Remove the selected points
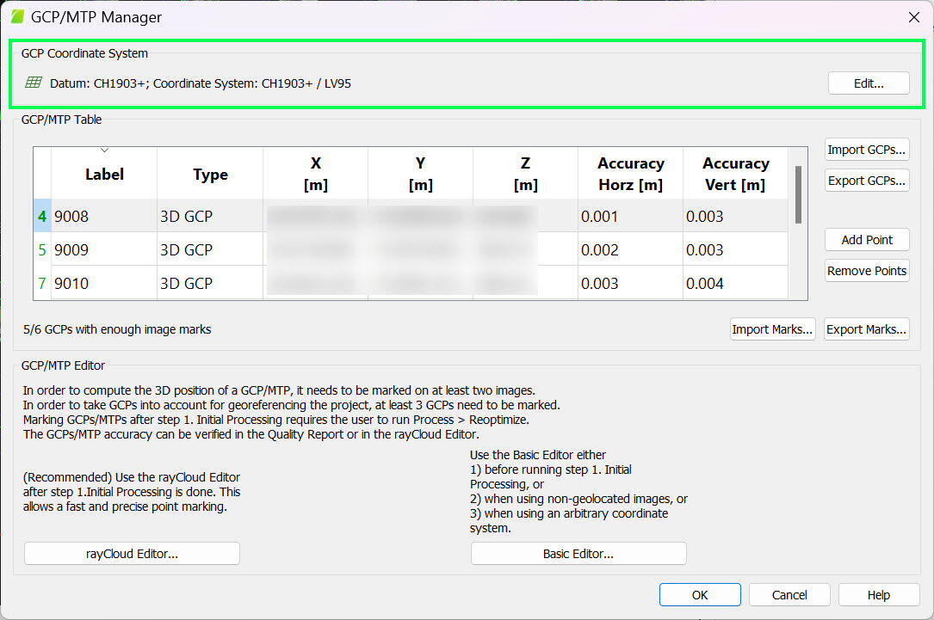Screen dimensions: 934x620 pos(866,270)
